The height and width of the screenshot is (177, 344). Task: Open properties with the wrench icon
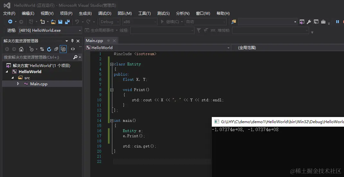click(309, 22)
